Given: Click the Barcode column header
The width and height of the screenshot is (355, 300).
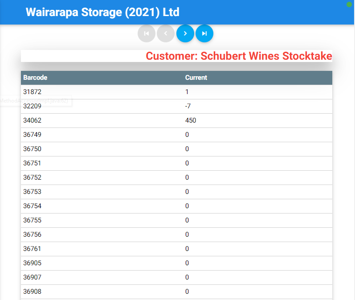Looking at the screenshot, I should pyautogui.click(x=35, y=78).
